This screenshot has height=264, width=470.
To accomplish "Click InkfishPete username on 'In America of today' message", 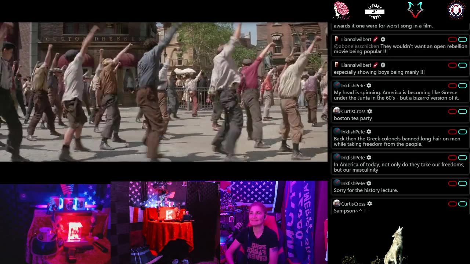I will tap(353, 157).
